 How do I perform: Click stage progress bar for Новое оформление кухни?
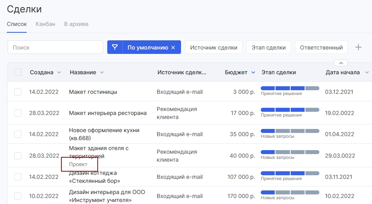pyautogui.click(x=290, y=131)
